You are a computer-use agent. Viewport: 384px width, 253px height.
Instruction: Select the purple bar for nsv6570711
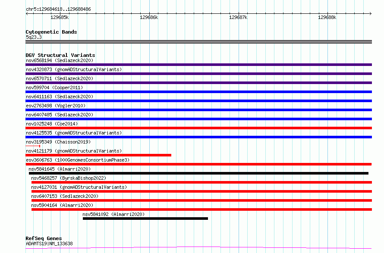198,83
